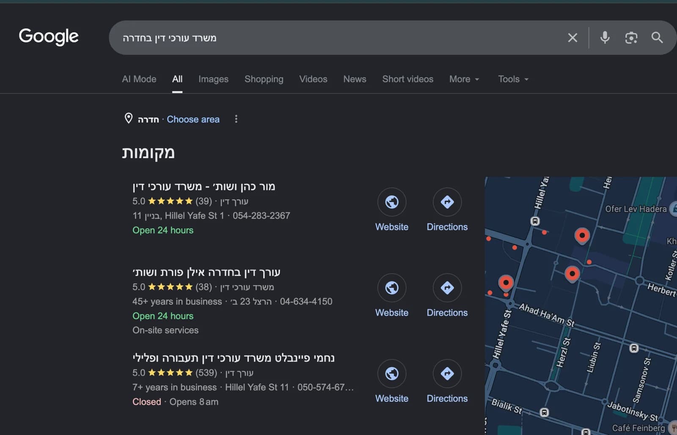Click bus stop icon on Bialik St
The height and width of the screenshot is (435, 677).
pyautogui.click(x=545, y=412)
